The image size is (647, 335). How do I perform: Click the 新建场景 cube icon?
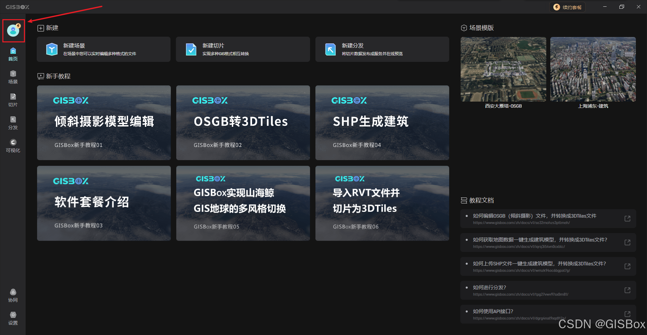click(52, 49)
